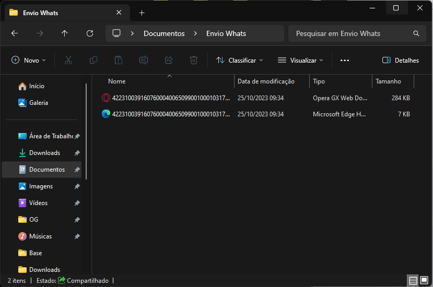Click the Paste clipboard icon
Screen dimensions: 433x287
[118, 60]
